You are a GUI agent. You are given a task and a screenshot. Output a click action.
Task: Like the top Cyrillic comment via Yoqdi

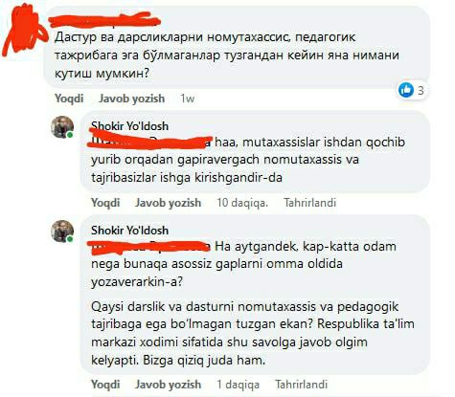(69, 99)
